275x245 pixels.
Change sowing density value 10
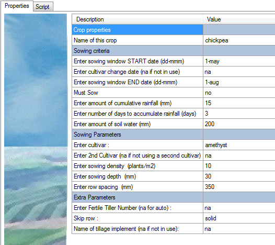pyautogui.click(x=239, y=166)
